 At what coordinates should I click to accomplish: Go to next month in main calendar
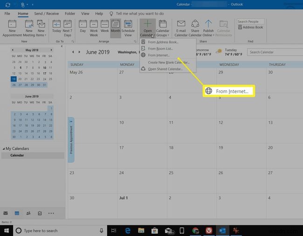point(79,52)
